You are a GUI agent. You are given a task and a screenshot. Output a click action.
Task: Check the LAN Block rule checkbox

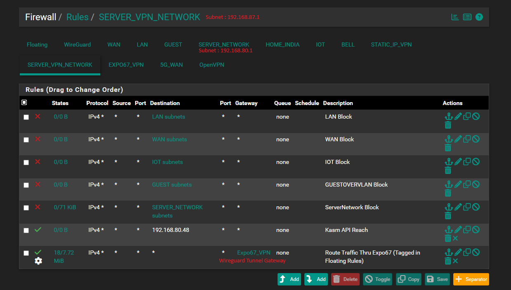pyautogui.click(x=26, y=117)
